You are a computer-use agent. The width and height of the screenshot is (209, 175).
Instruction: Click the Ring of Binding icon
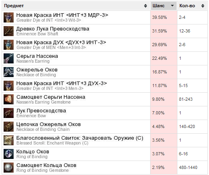pos(8,154)
